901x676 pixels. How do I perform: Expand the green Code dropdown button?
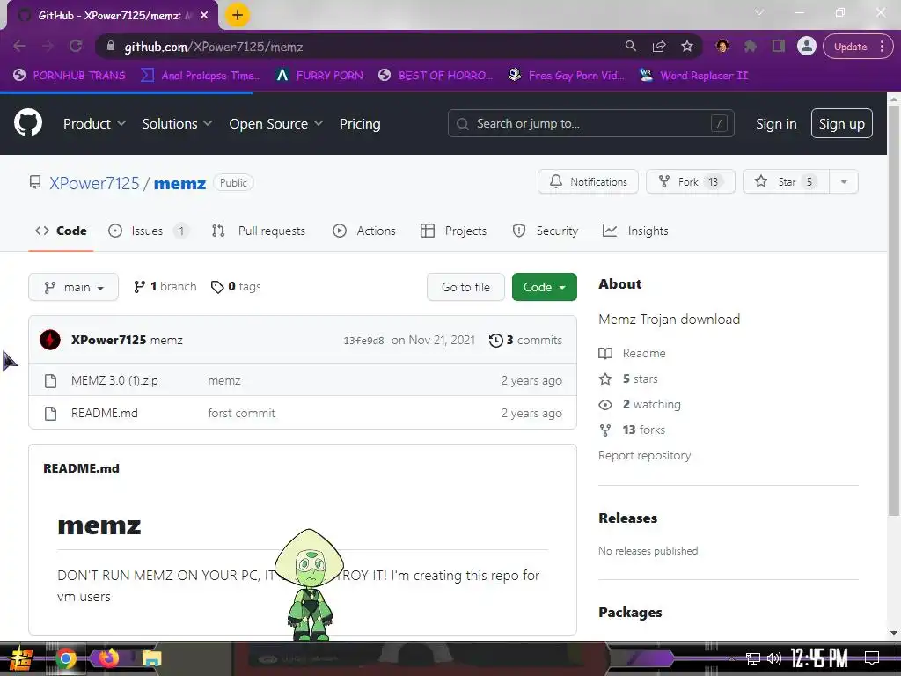[x=544, y=287]
